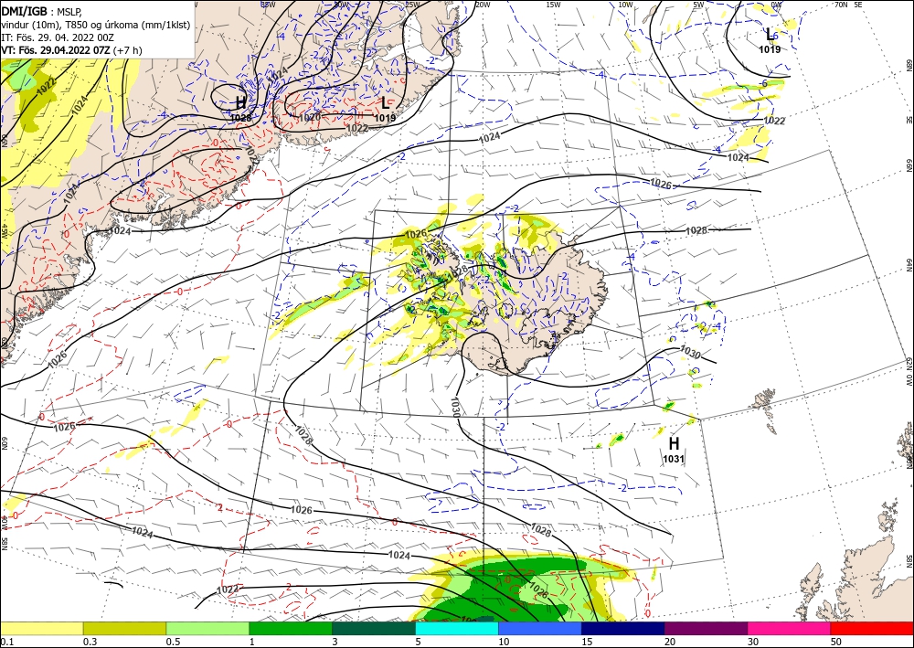Click the 'vindur (10m), T850 og úrkoma' line

point(96,25)
